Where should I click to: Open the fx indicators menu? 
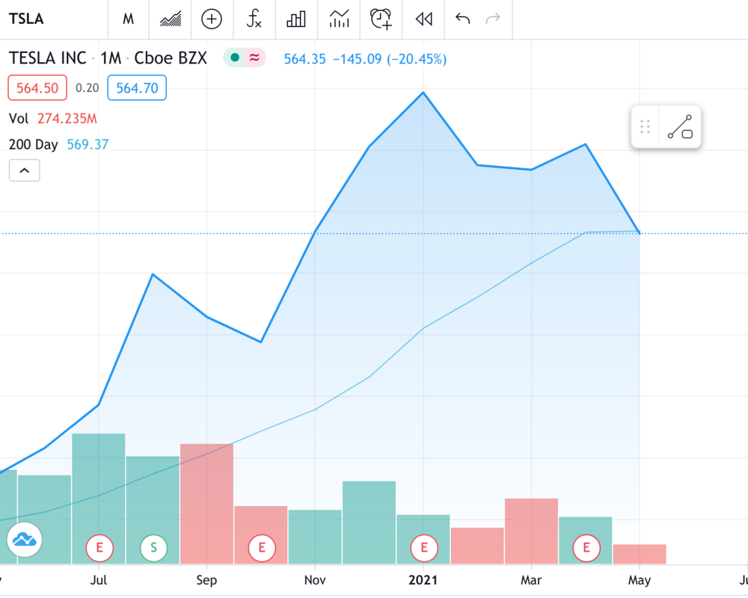[x=254, y=19]
